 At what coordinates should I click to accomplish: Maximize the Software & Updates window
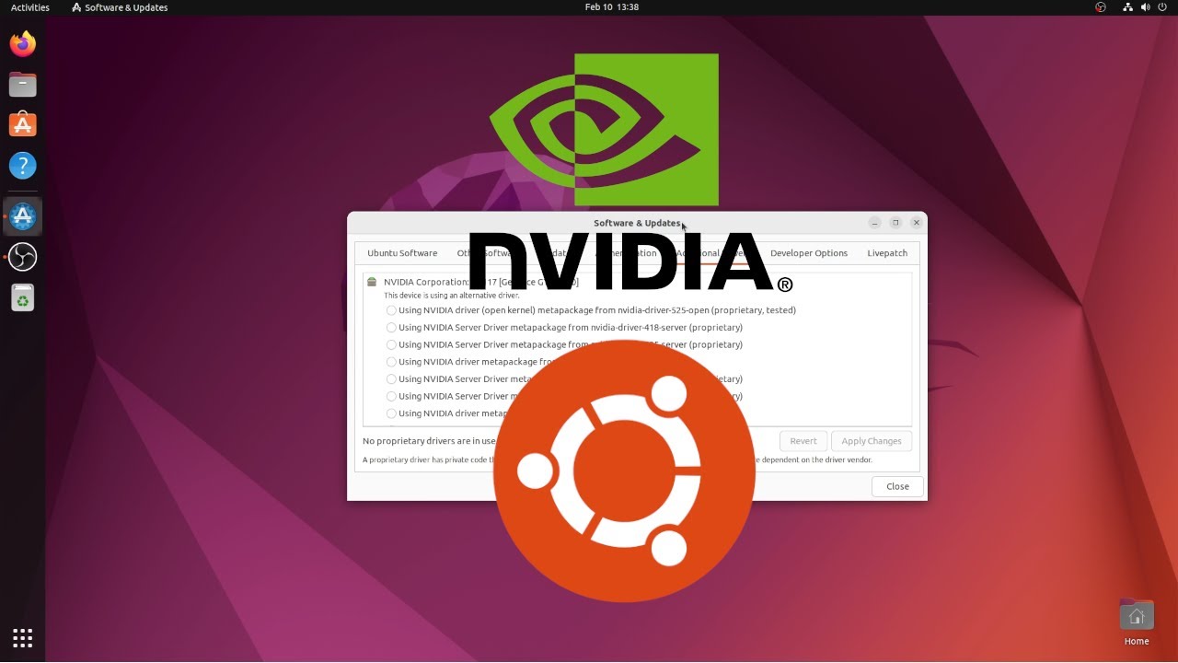pos(895,223)
